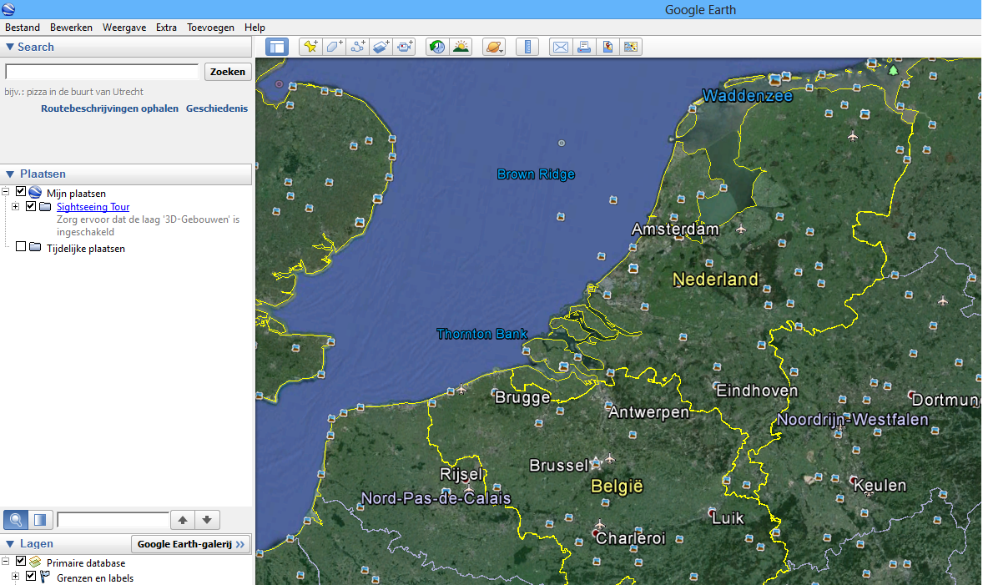Screen dimensions: 983x585
Task: Collapse the Primaire database tree node
Action: [x=6, y=562]
